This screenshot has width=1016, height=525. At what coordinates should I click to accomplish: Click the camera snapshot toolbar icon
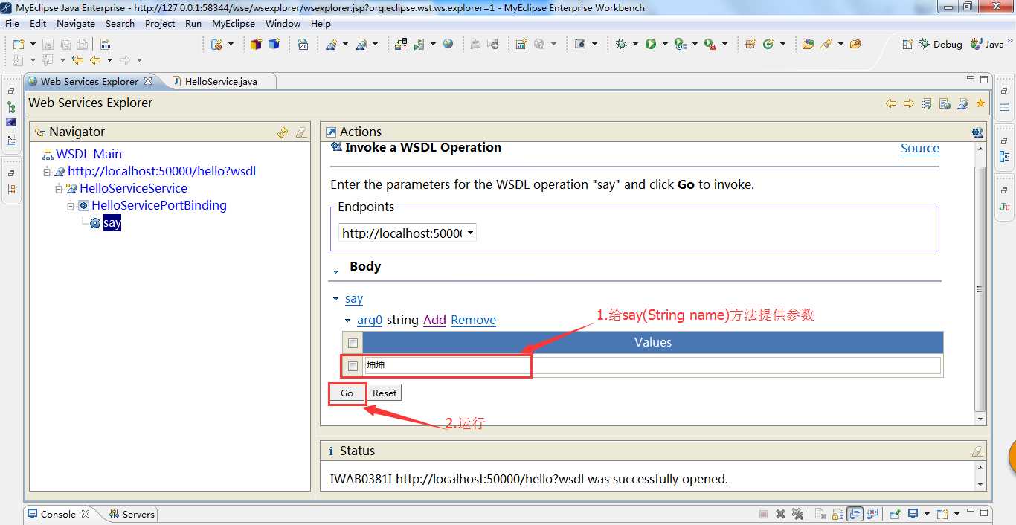click(580, 44)
